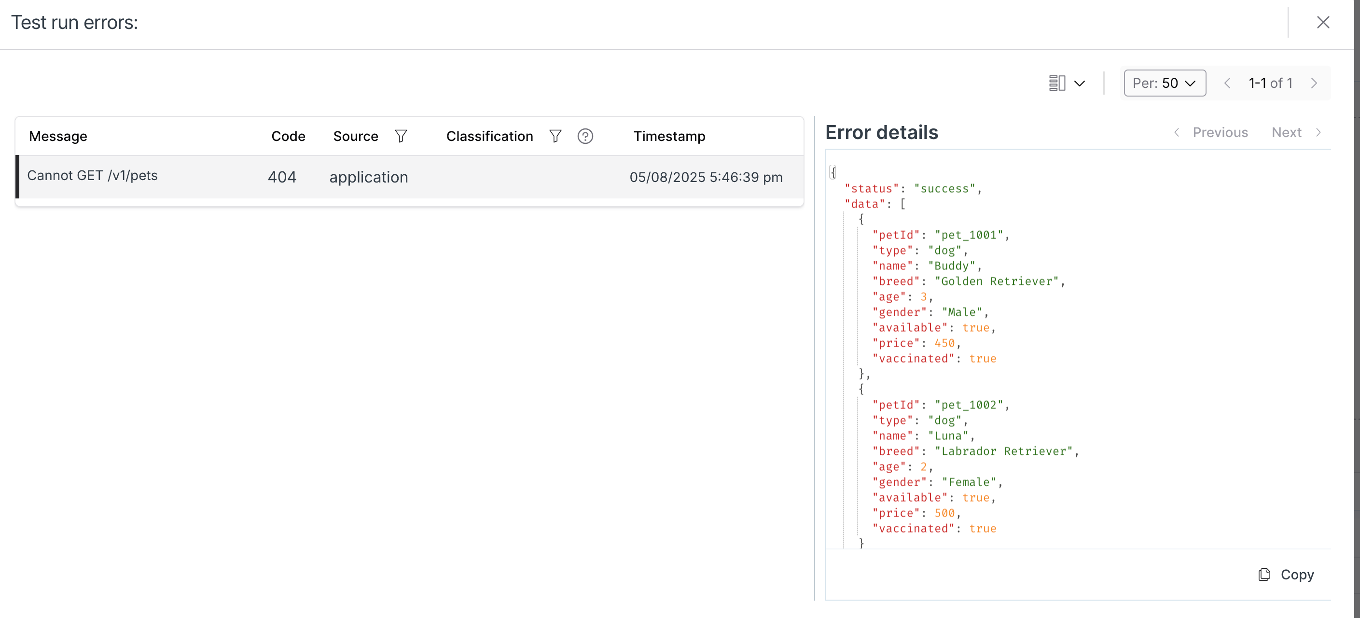Click the "Labrador Retriever" breed value

[1003, 451]
